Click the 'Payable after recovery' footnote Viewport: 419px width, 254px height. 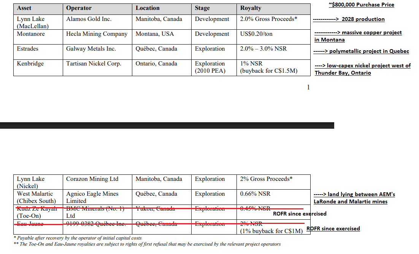click(78, 238)
